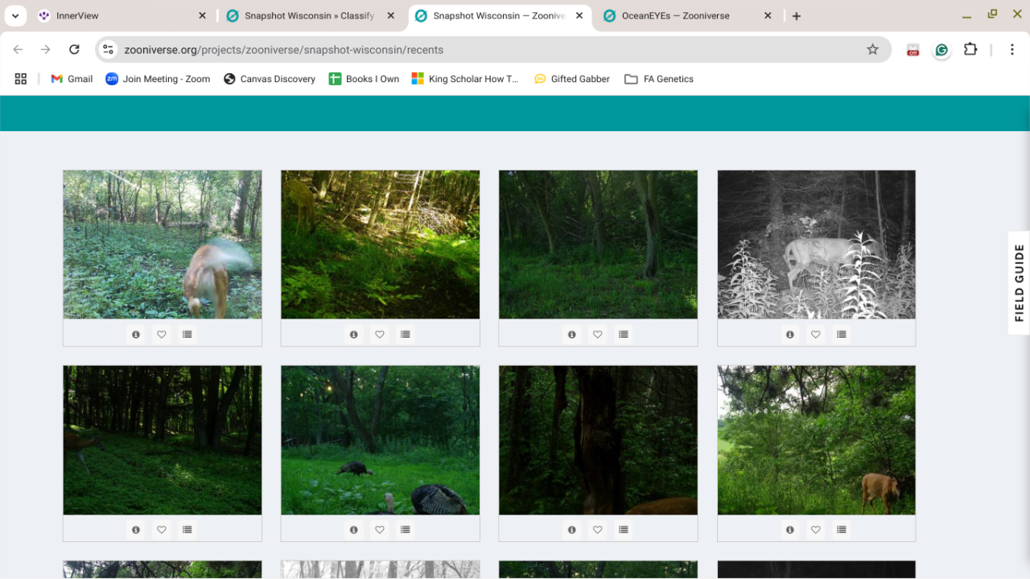Open info for dark green forest photo
The image size is (1030, 579).
572,335
